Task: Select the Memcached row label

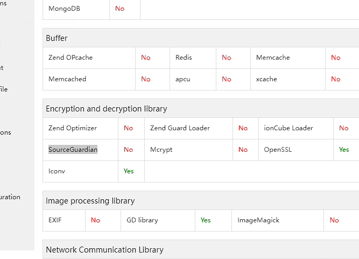Action: pos(67,79)
